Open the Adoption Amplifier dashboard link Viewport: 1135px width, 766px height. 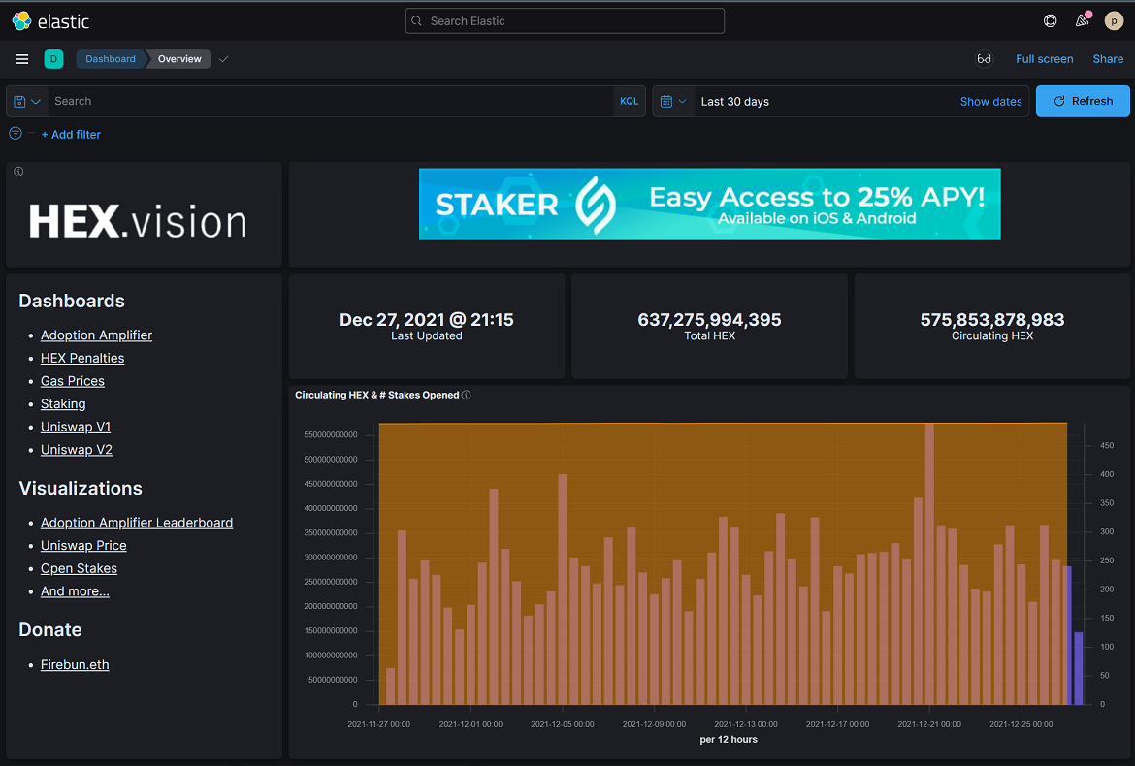[x=96, y=335]
